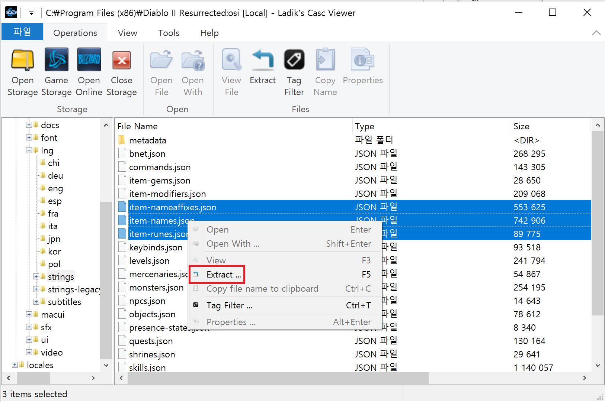The height and width of the screenshot is (402, 605).
Task: Click the Open Online Blizzard icon
Action: click(89, 59)
